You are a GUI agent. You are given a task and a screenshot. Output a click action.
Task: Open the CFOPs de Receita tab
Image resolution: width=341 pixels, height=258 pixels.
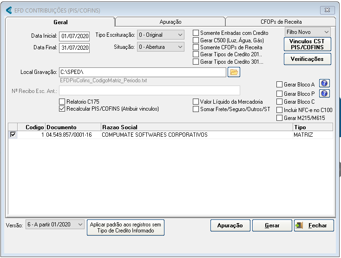281,22
